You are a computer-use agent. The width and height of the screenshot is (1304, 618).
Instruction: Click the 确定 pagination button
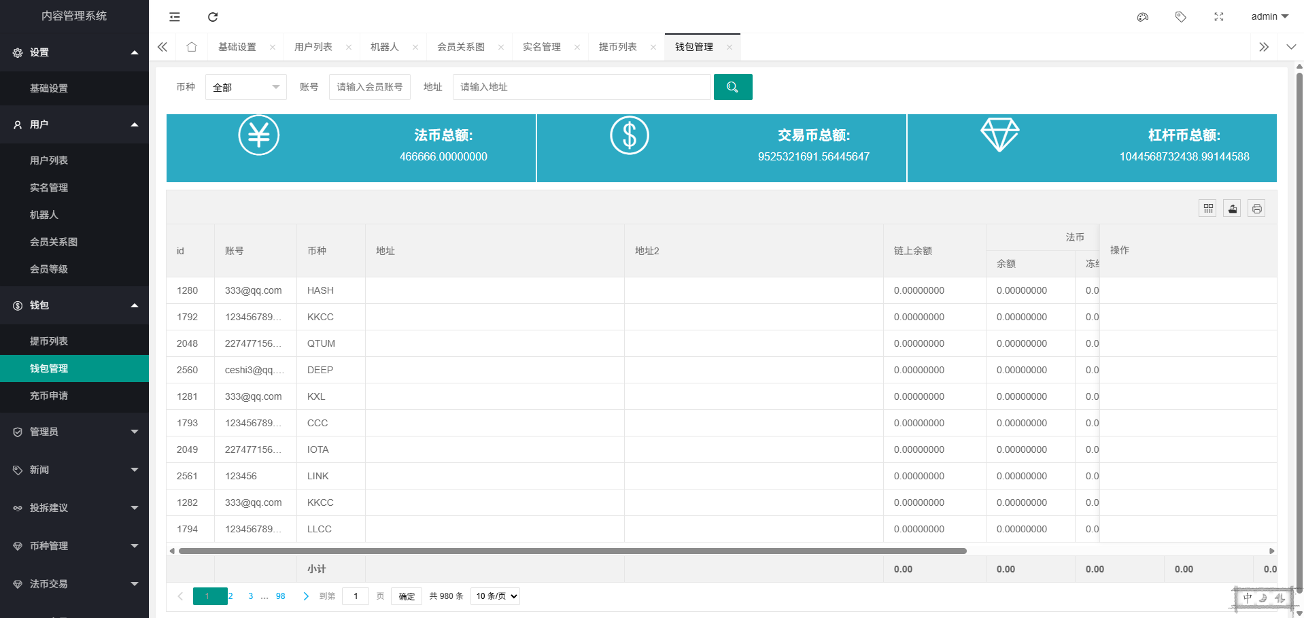click(407, 596)
